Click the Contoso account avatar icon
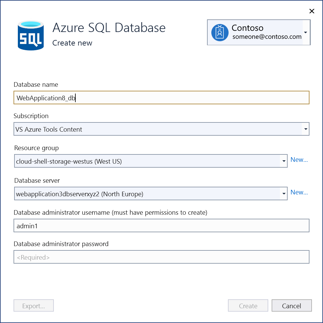This screenshot has height=323, width=323. [x=220, y=32]
